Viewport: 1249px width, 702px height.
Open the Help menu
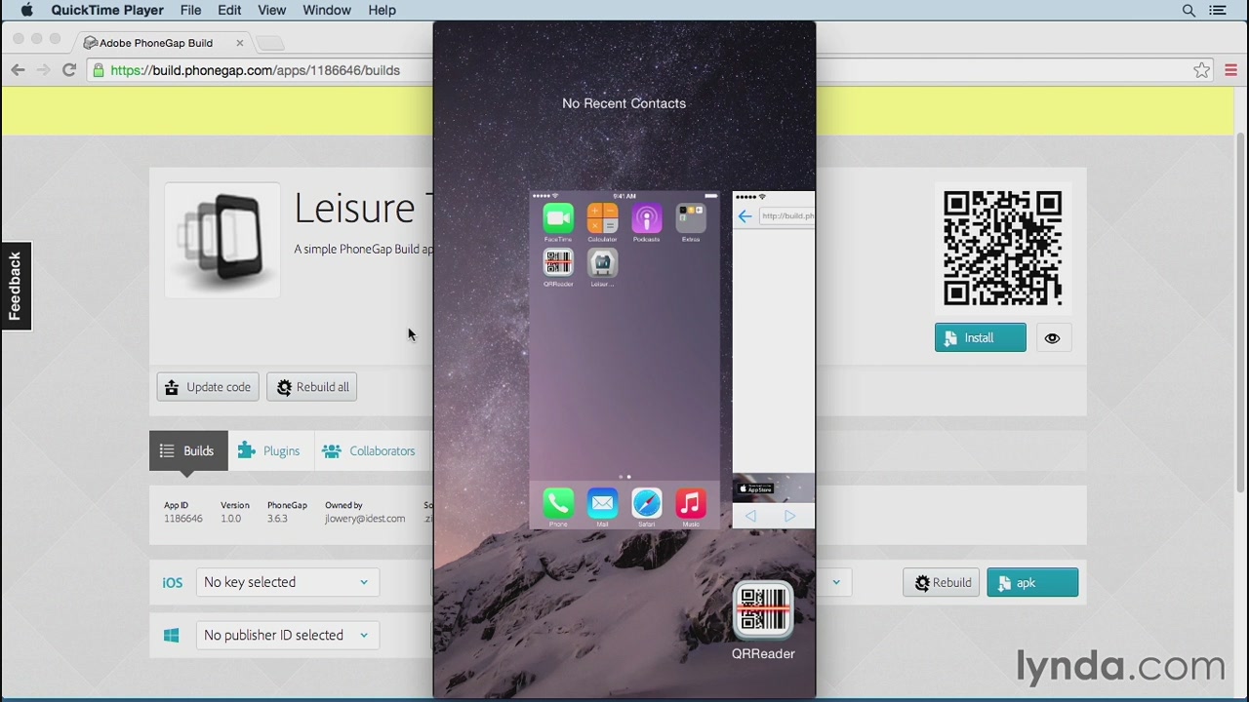tap(382, 10)
